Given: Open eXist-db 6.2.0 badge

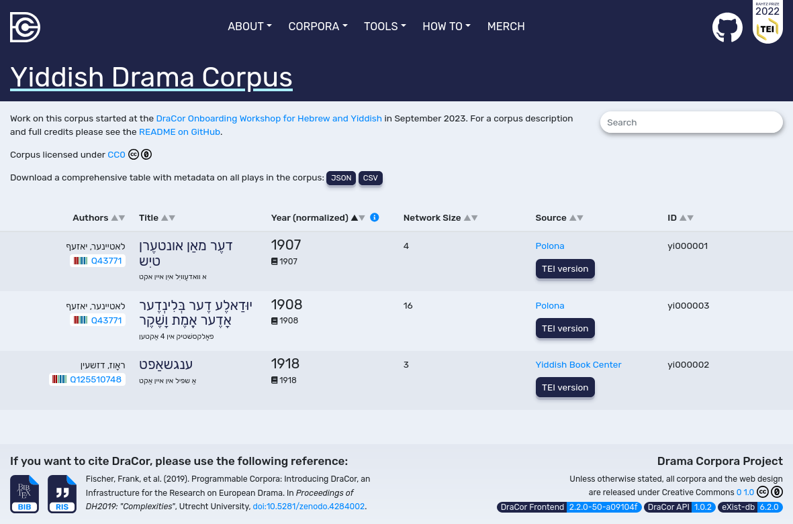Looking at the screenshot, I should (x=750, y=507).
